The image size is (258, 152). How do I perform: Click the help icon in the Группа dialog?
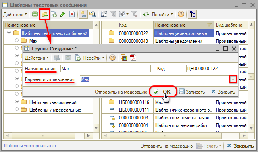tap(112, 58)
